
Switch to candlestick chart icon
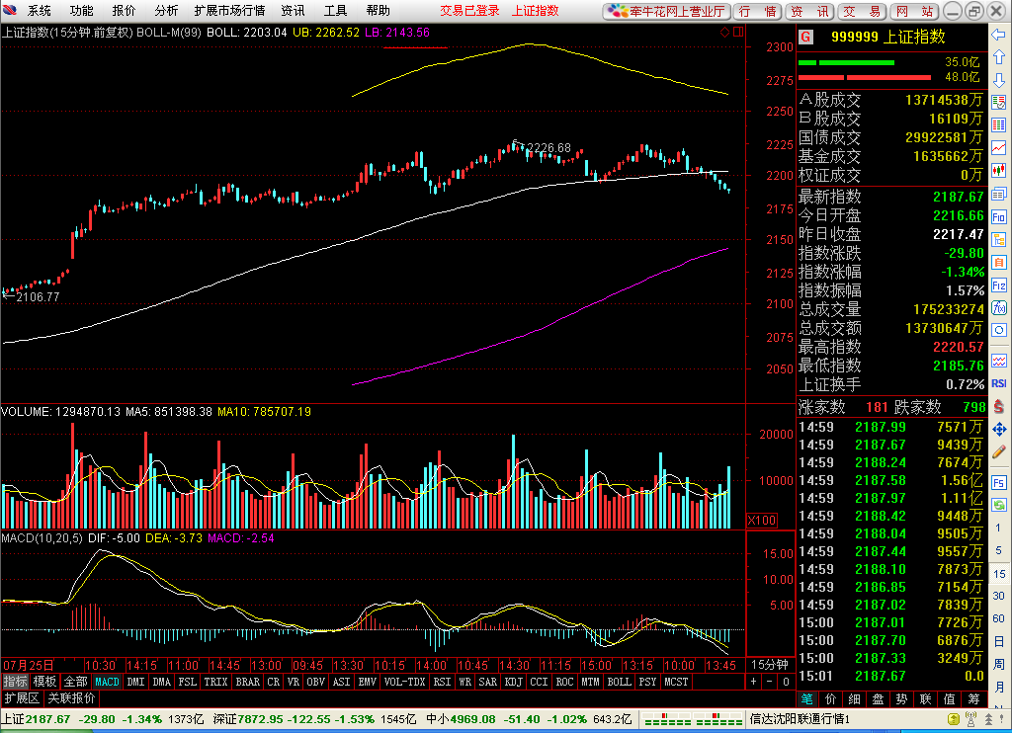click(x=999, y=170)
